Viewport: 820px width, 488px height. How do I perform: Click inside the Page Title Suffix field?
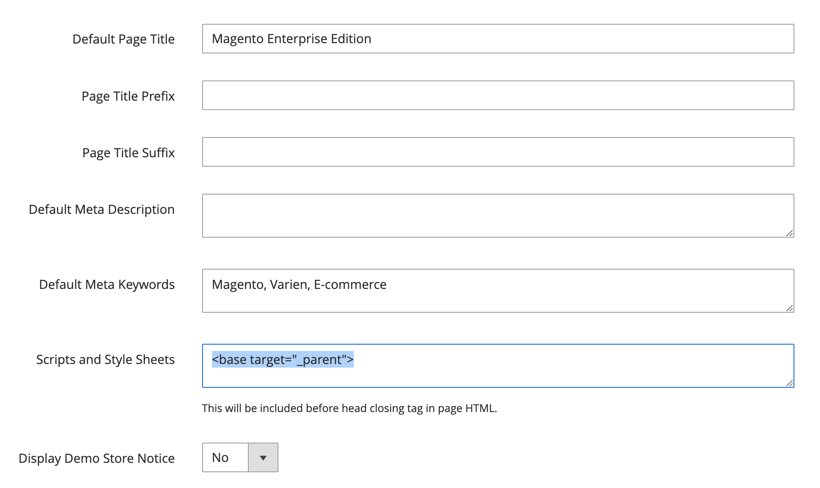pos(498,152)
